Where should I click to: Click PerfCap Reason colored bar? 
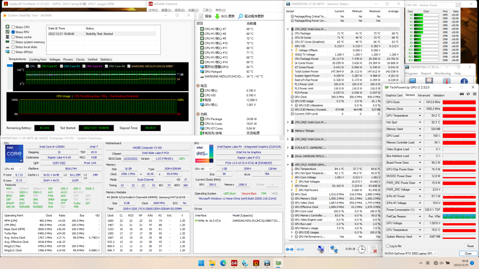(459, 217)
